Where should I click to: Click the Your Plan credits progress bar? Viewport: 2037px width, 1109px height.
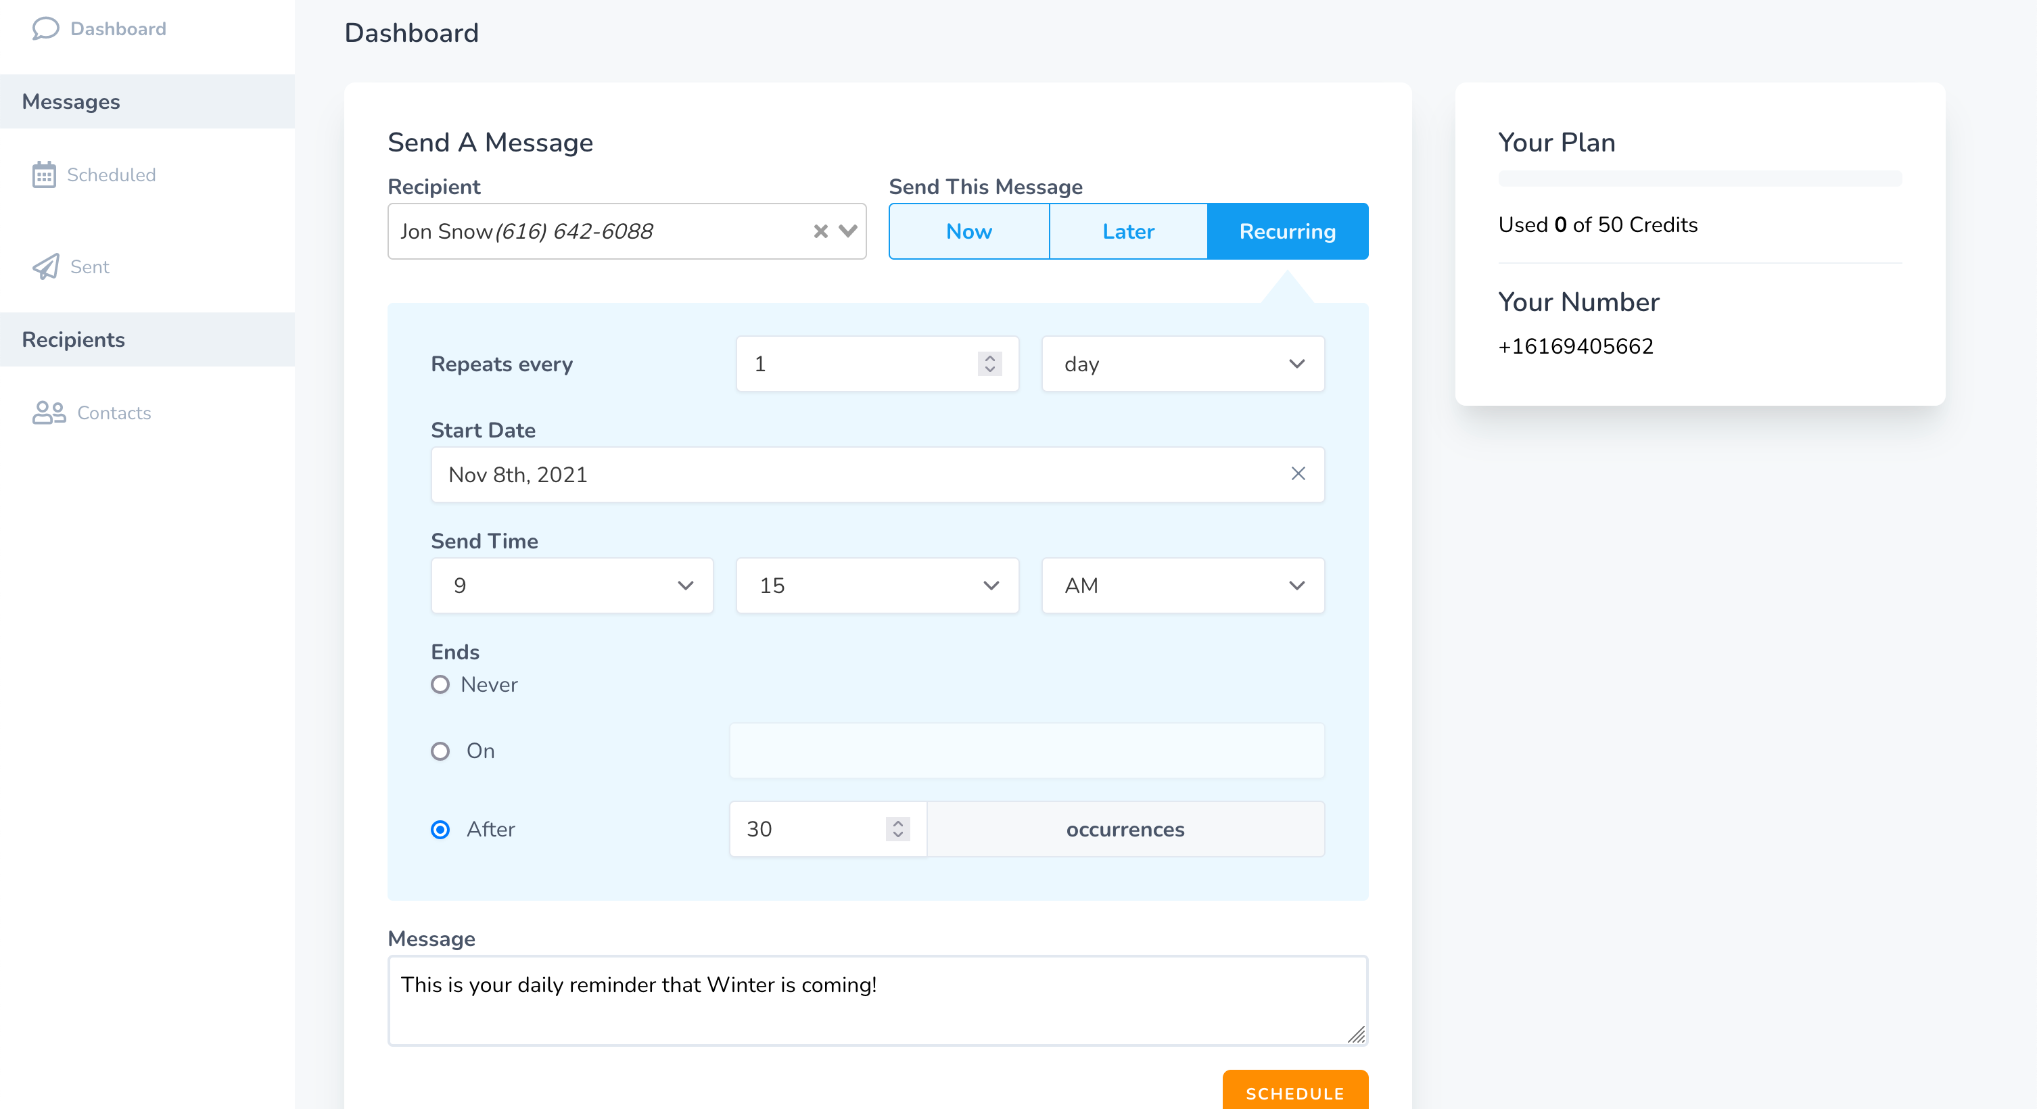[x=1700, y=179]
